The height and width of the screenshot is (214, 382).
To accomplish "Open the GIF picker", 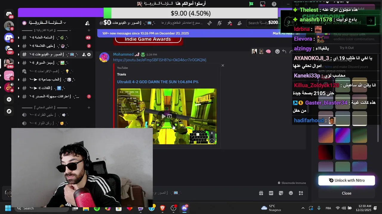I will tap(271, 193).
